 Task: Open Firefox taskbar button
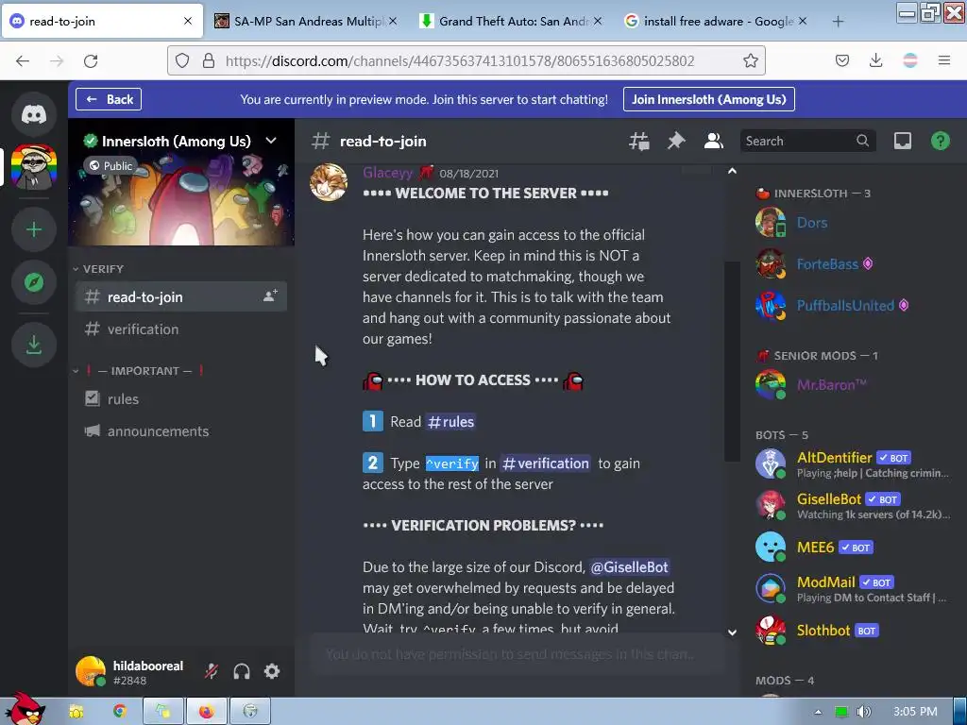207,712
